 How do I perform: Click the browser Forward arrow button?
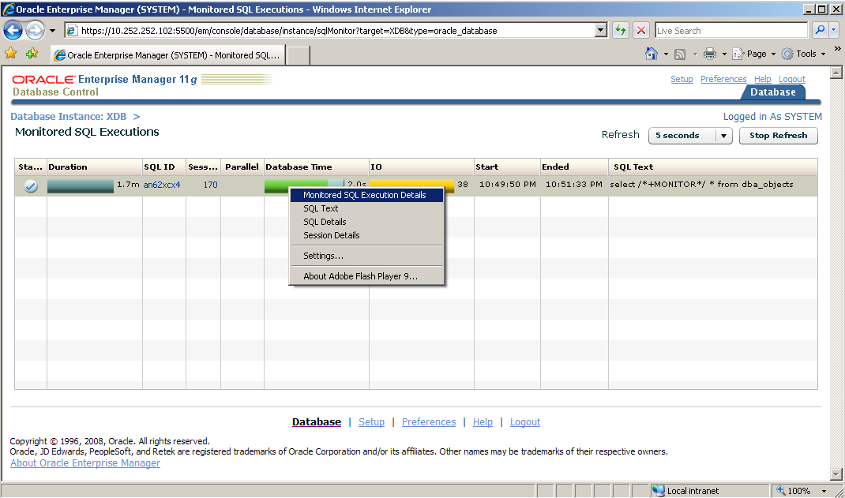[x=35, y=31]
